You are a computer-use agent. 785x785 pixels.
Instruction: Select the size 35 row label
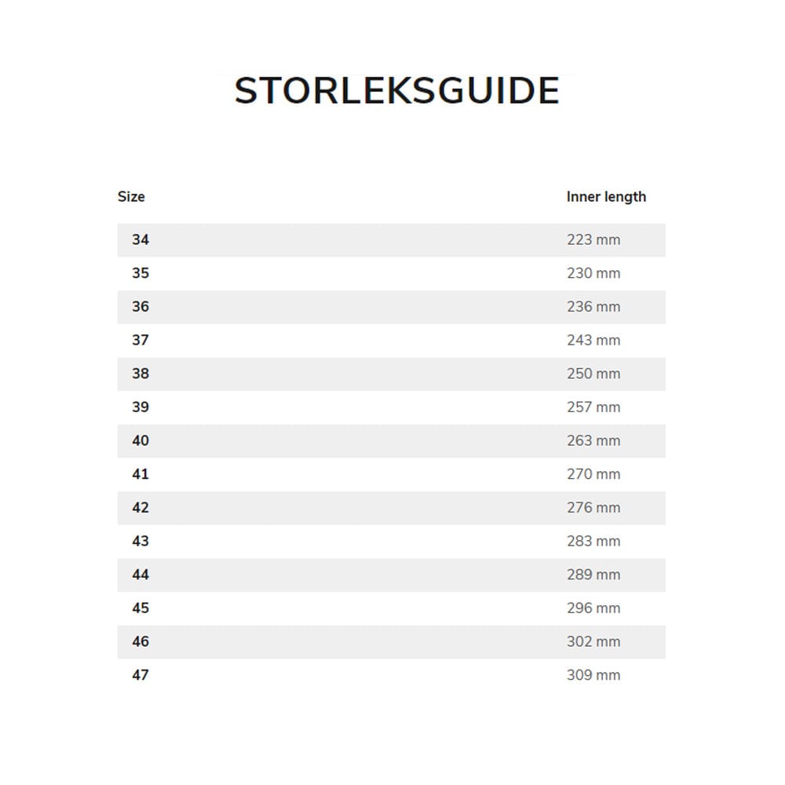click(x=141, y=273)
